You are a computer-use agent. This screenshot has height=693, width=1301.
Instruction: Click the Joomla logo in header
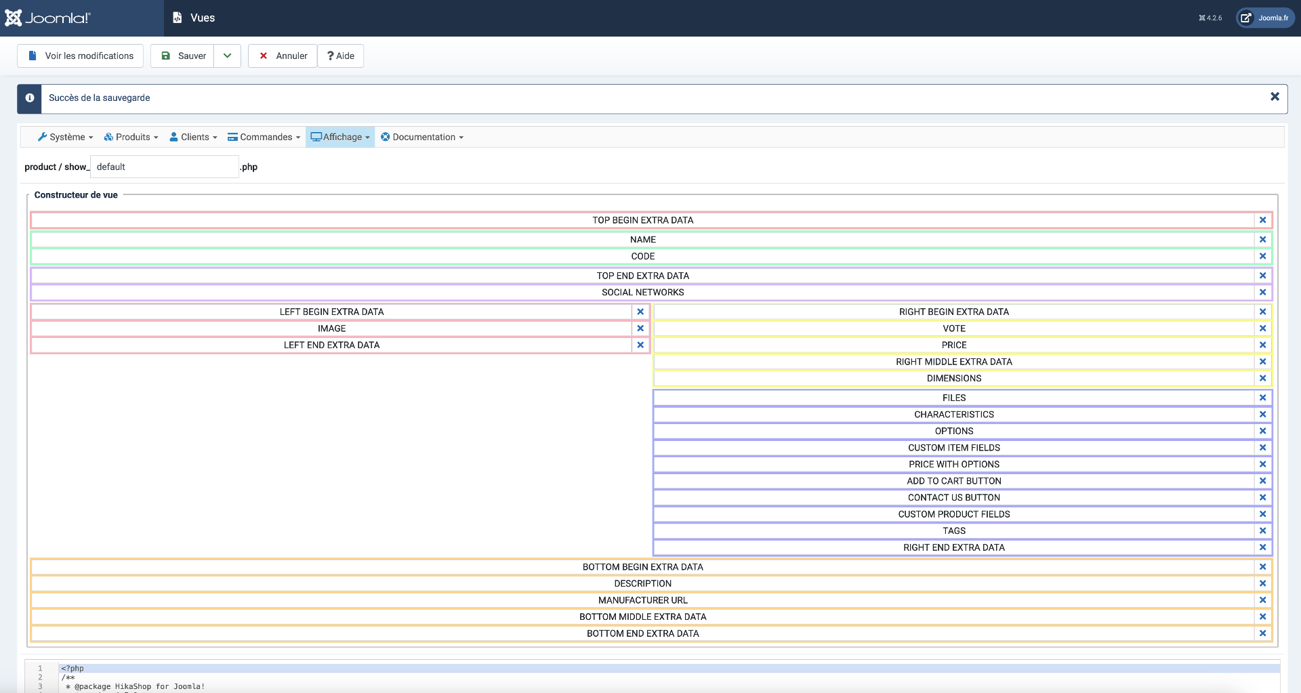click(47, 18)
